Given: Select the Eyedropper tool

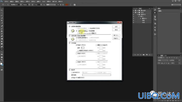Looking at the screenshot, I should pos(2,23).
